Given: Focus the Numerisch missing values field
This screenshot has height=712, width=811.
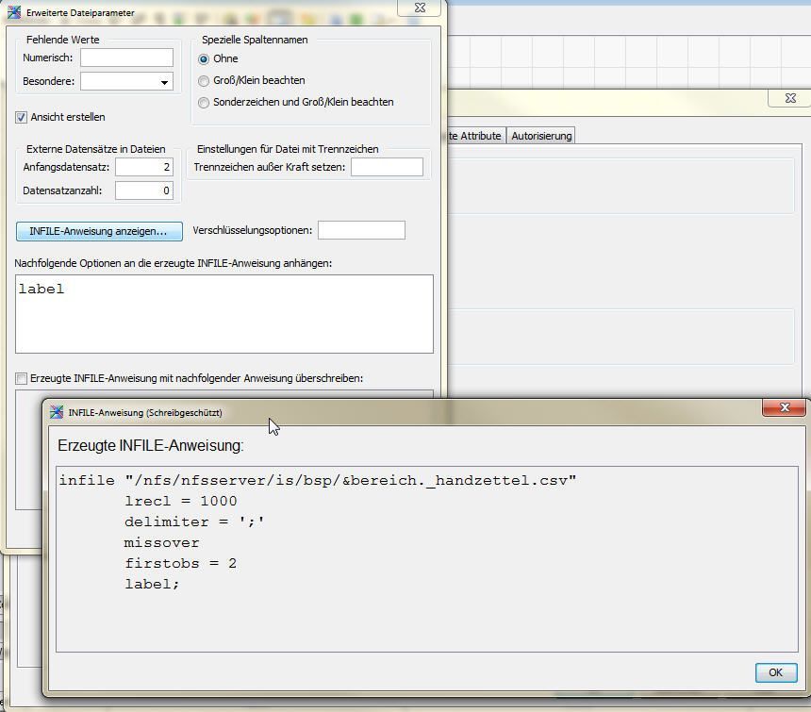Looking at the screenshot, I should [126, 58].
